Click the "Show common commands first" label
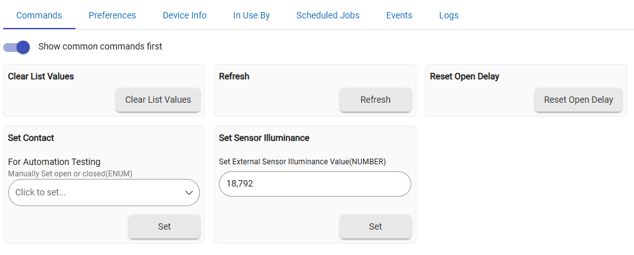Screen dimensions: 634x255 pyautogui.click(x=100, y=46)
